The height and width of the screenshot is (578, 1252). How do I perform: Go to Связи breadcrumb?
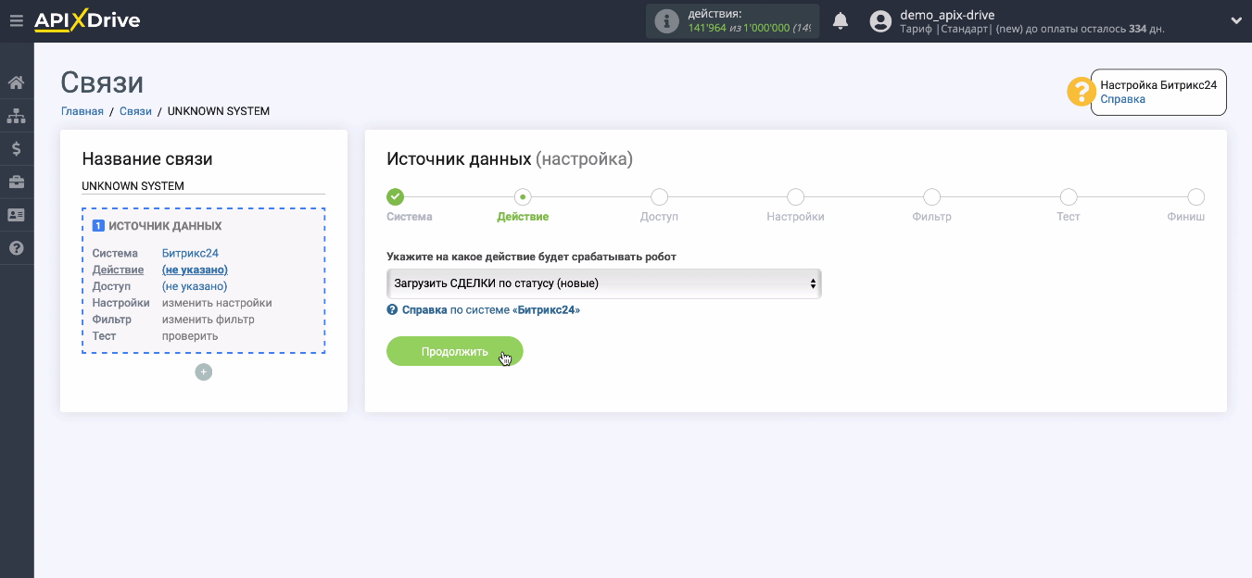coord(135,111)
